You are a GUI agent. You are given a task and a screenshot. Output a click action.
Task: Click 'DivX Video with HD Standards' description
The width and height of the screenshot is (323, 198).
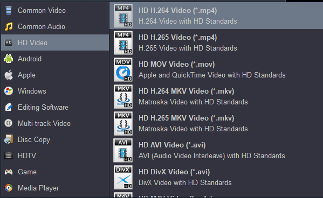point(185,183)
